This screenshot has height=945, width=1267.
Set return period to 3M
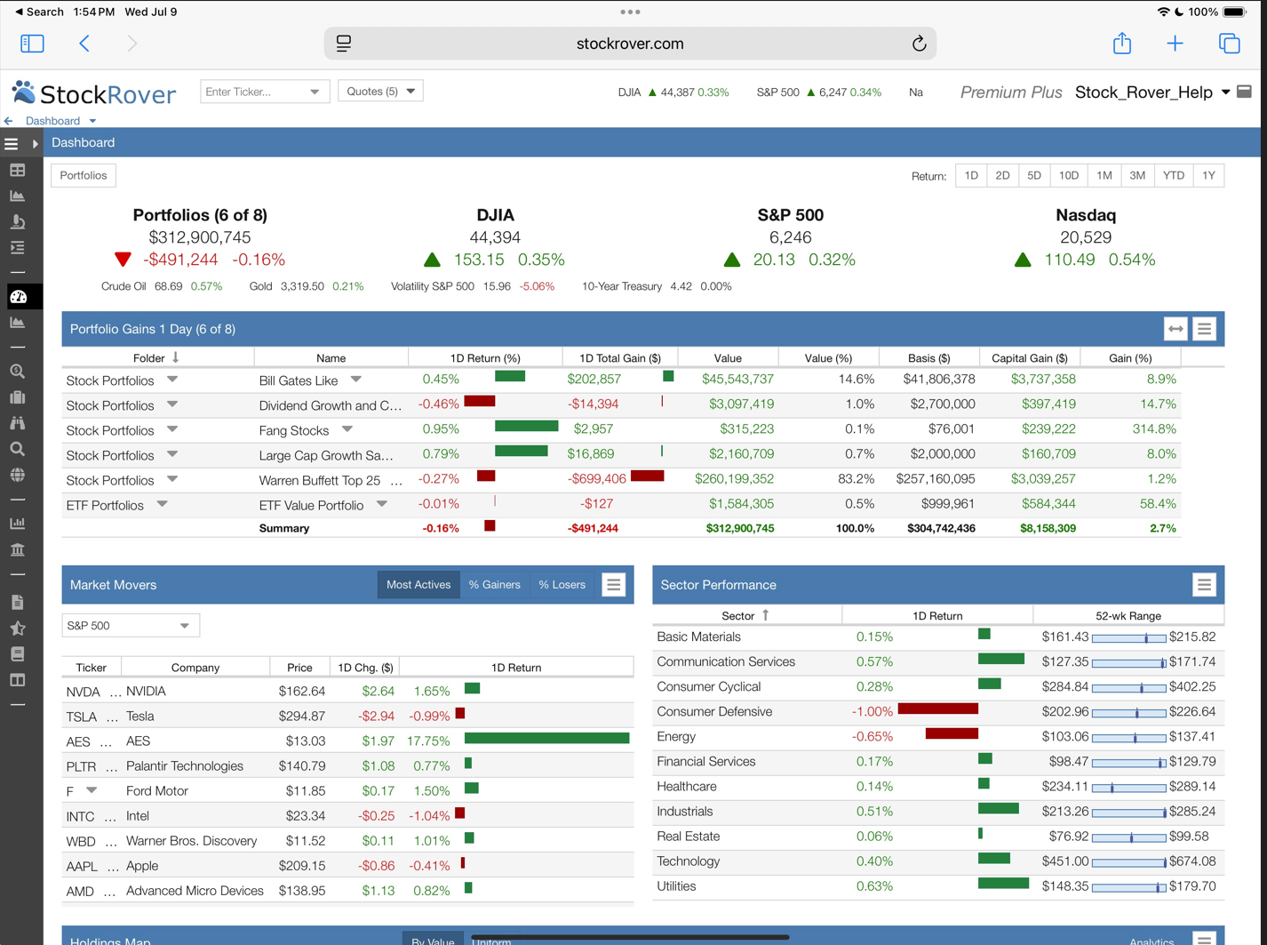pos(1138,175)
